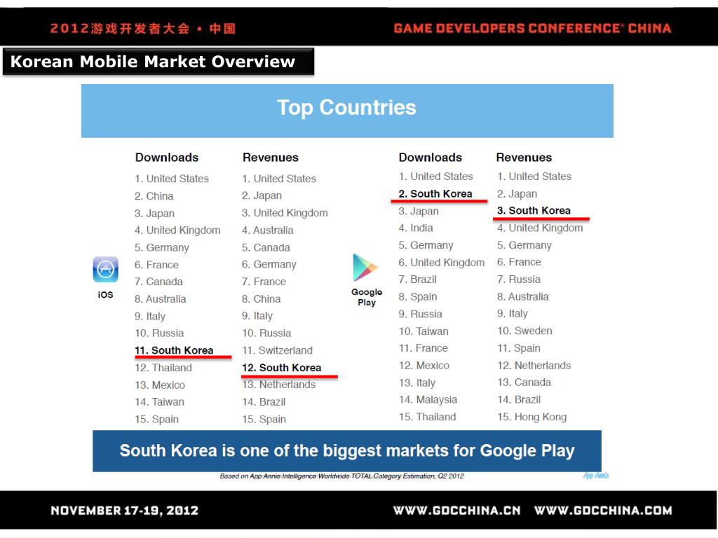Screen dimensions: 718x538
Task: Click the App Annie Intelligence footnote text
Action: pos(341,476)
